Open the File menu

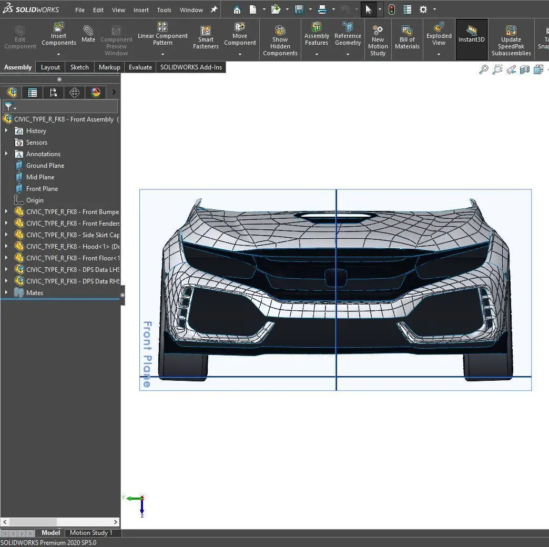click(x=80, y=10)
